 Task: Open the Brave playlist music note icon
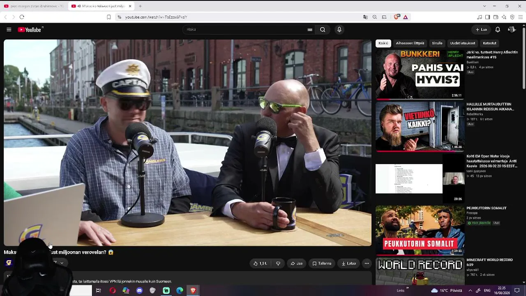tap(479, 17)
